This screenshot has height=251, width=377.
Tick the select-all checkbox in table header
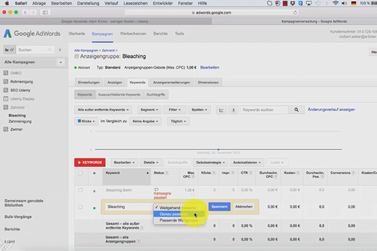80,173
